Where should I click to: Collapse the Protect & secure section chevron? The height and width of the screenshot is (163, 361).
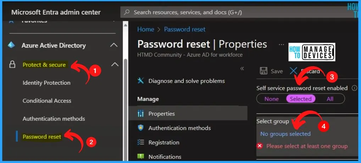coord(115,64)
